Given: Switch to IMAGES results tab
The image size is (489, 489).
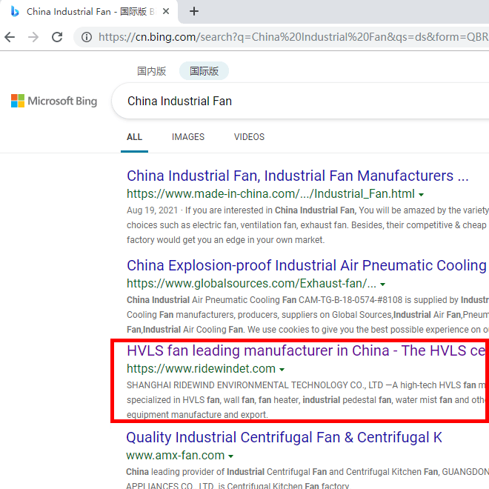Looking at the screenshot, I should click(x=188, y=137).
